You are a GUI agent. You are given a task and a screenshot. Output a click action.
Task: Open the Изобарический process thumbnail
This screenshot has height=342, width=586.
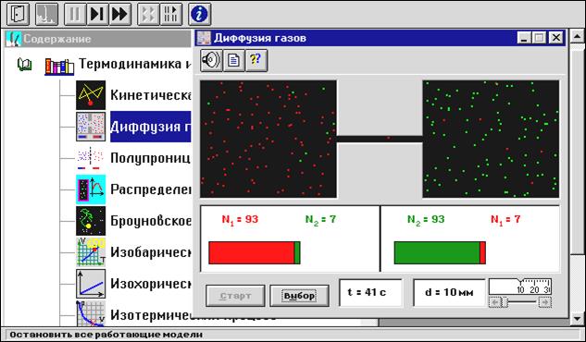91,252
